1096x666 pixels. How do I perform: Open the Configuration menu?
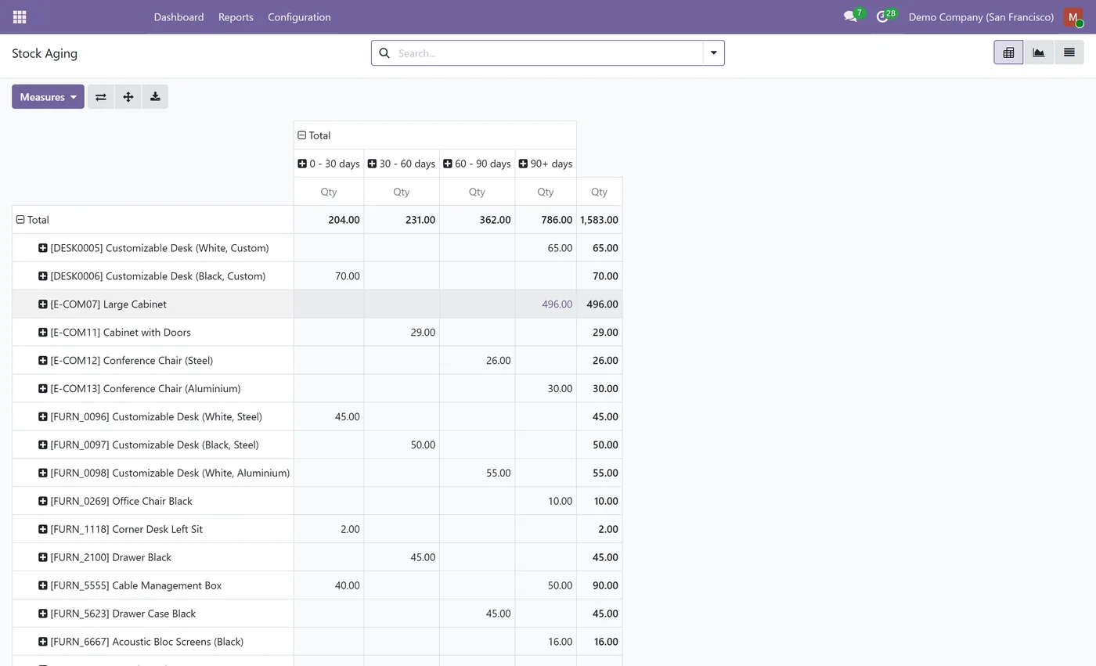click(x=299, y=16)
